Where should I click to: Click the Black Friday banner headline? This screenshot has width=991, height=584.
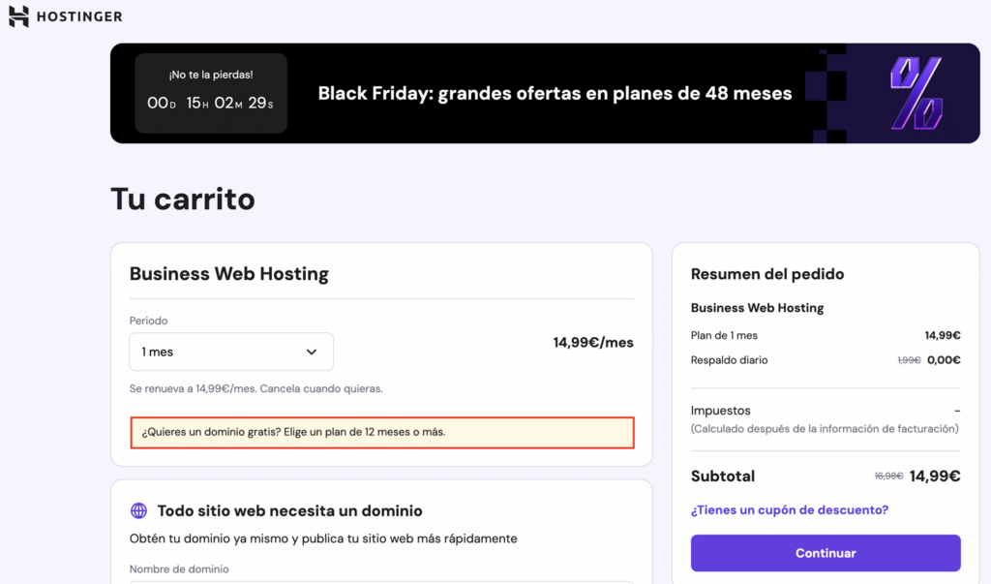(x=555, y=94)
